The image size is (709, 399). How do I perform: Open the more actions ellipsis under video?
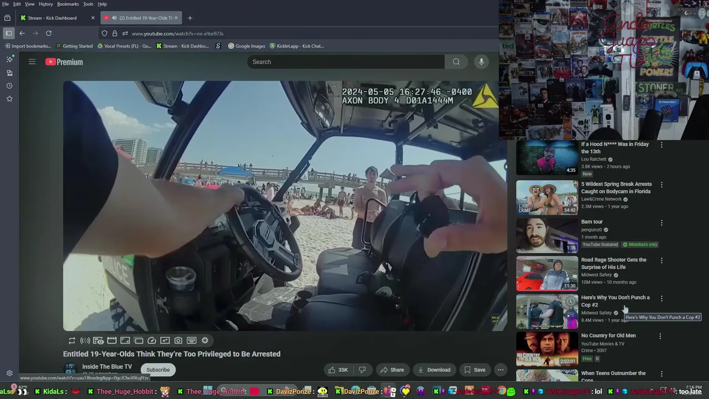(501, 370)
